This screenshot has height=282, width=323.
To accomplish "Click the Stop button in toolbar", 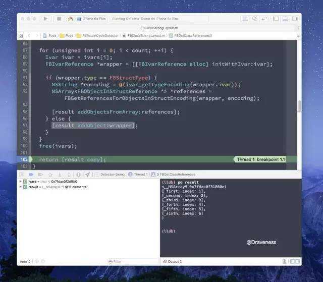I will point(59,19).
